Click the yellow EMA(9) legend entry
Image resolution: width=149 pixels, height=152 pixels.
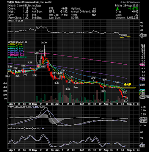pyautogui.click(x=15, y=44)
